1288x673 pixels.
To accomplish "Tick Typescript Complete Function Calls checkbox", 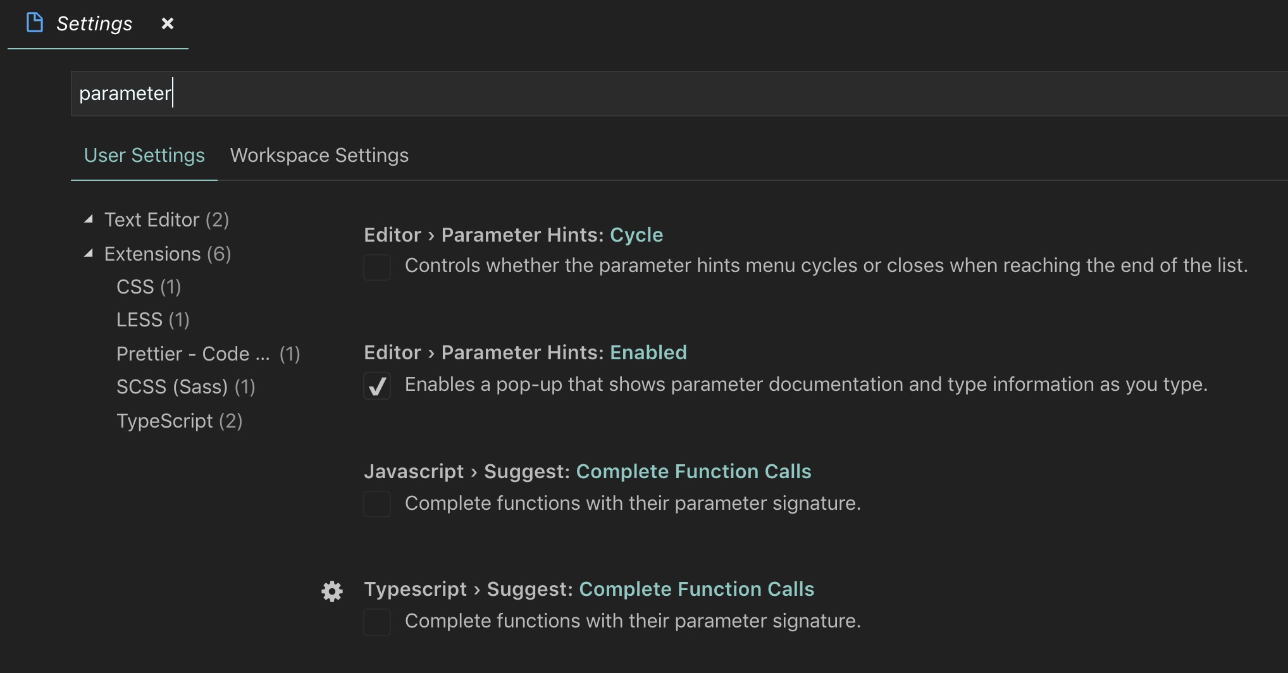I will click(377, 622).
